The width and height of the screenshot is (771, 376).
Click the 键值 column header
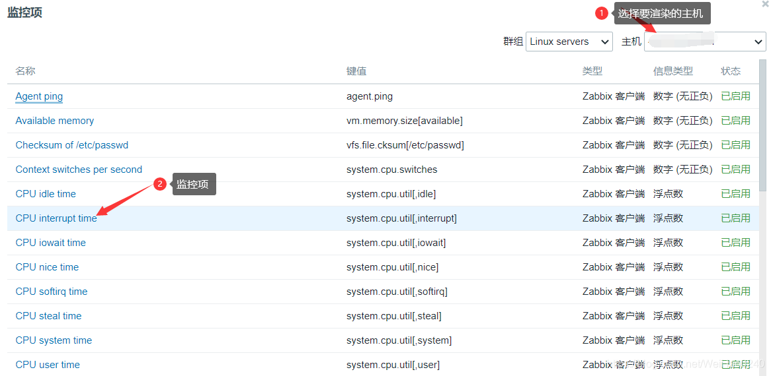click(356, 71)
